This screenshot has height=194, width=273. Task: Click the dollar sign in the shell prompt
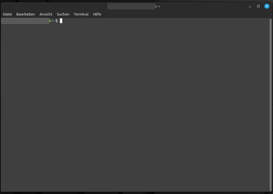point(56,21)
